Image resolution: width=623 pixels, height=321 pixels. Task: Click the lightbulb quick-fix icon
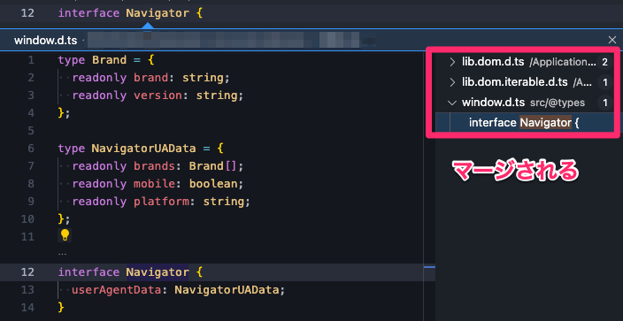65,235
